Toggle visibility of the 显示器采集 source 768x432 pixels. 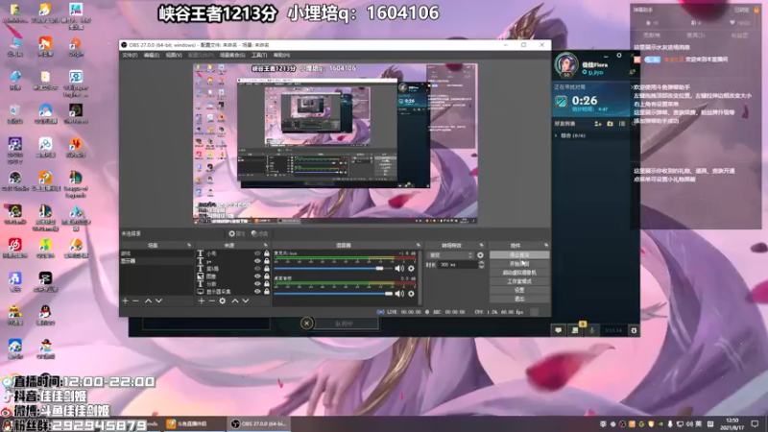257,292
